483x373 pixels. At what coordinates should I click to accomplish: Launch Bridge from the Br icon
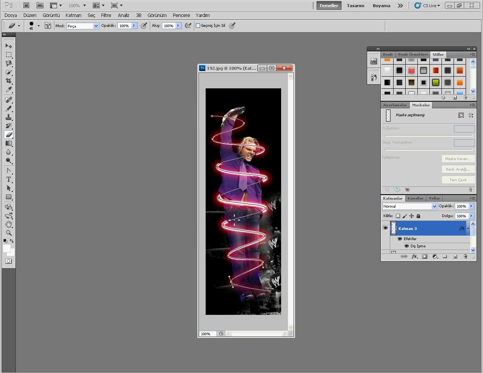[26, 6]
